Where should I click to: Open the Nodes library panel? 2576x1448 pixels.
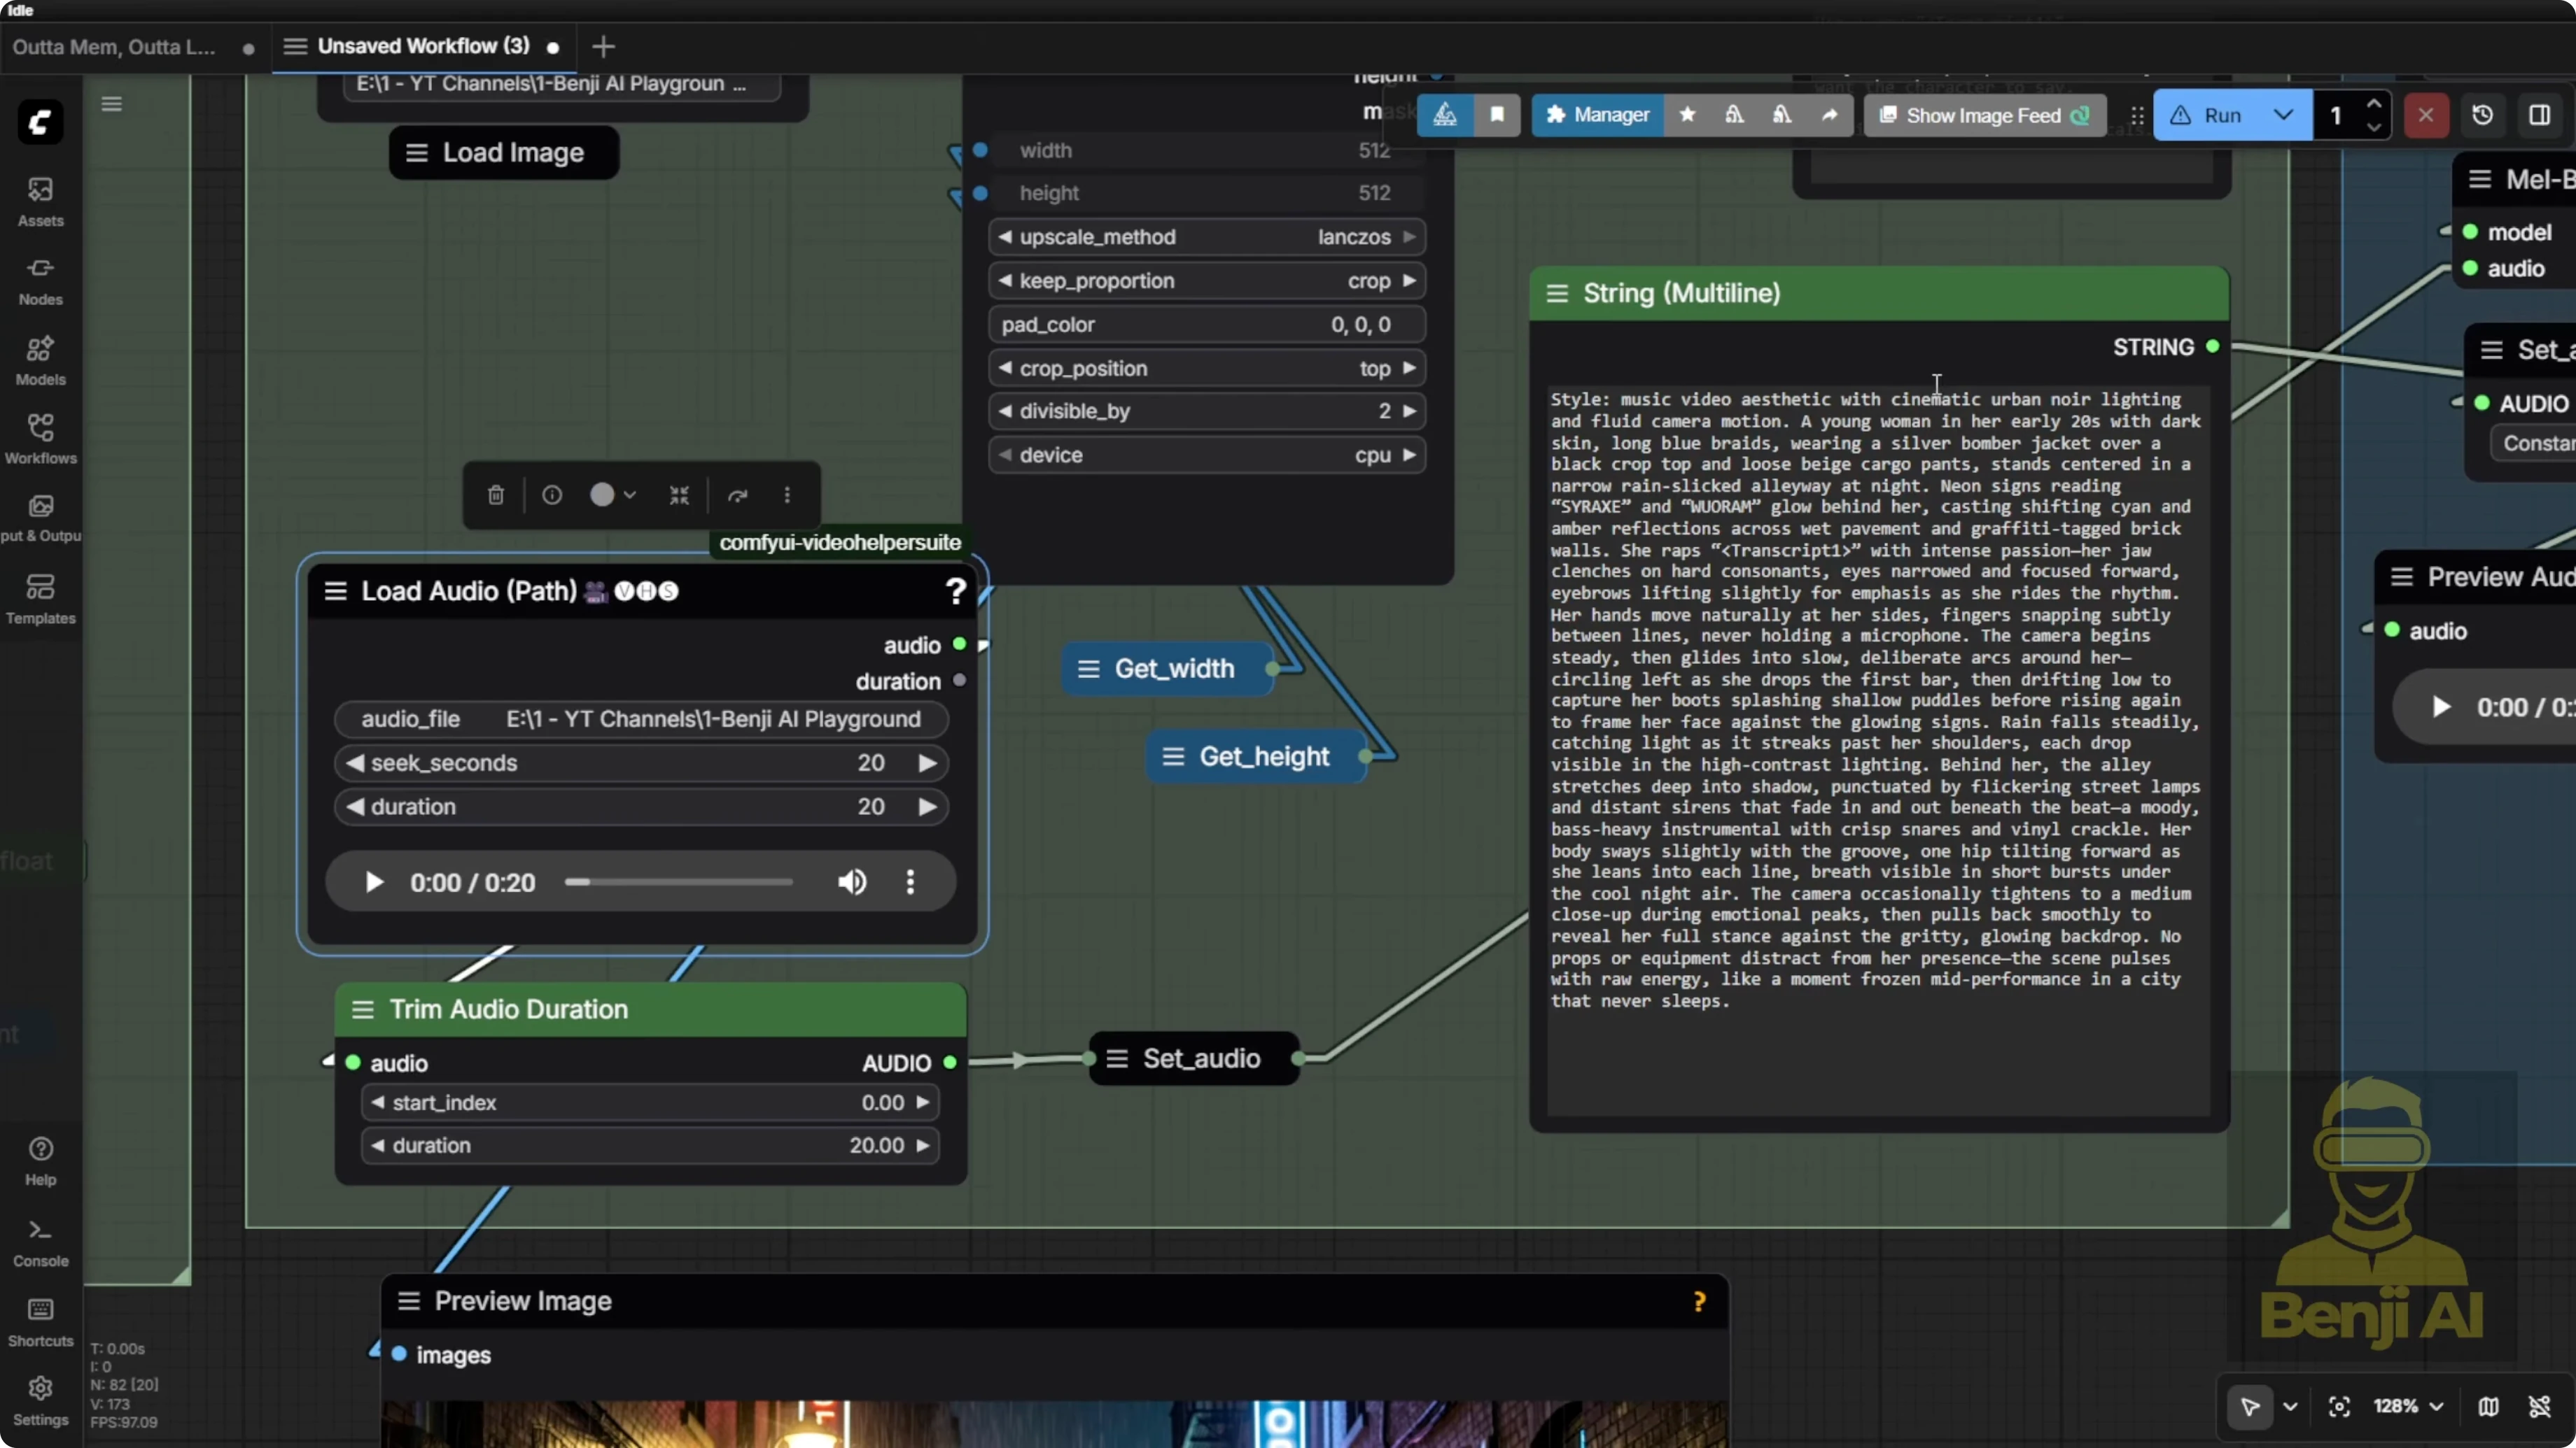(40, 280)
